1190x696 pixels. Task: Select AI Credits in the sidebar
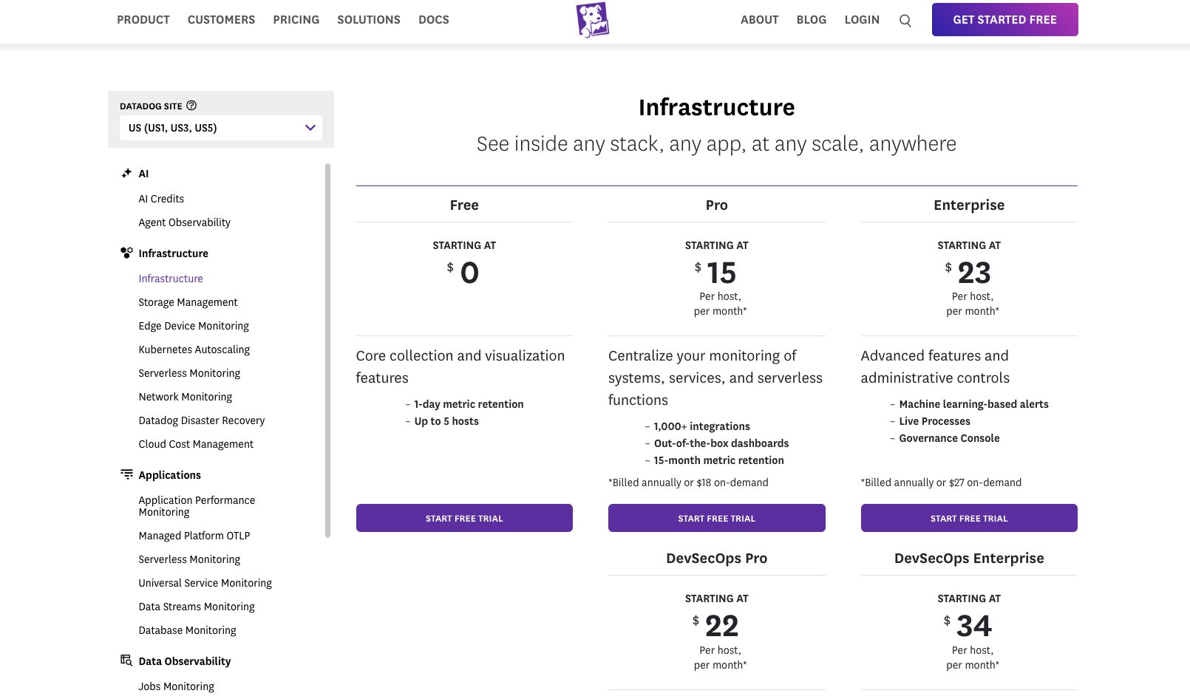pyautogui.click(x=161, y=199)
